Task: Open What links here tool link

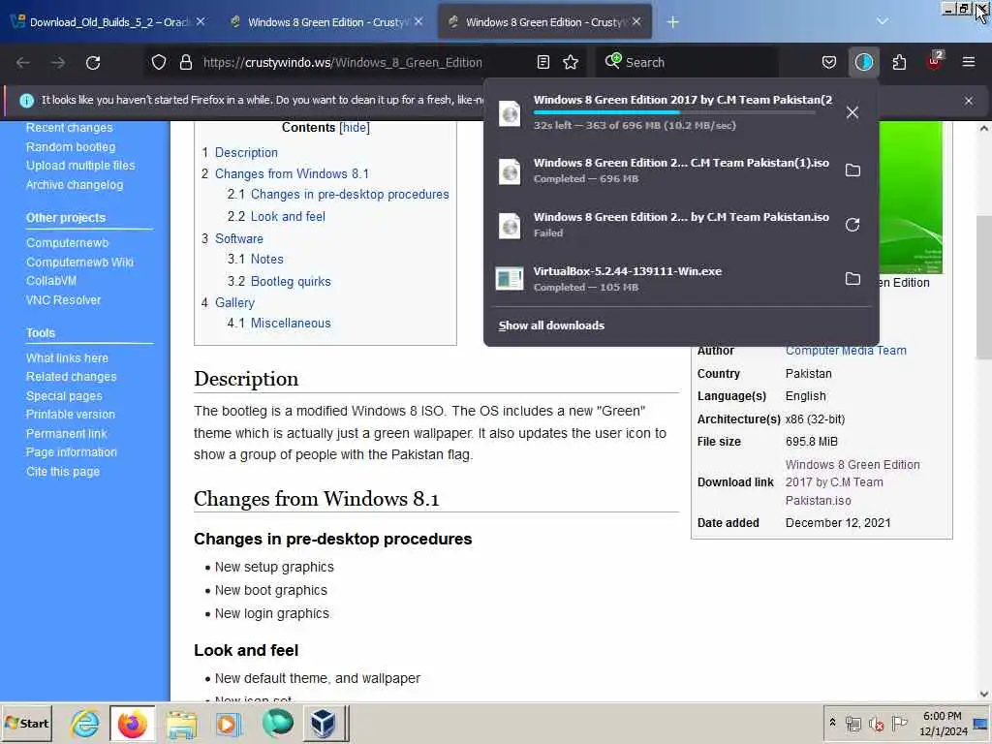Action: [x=67, y=358]
